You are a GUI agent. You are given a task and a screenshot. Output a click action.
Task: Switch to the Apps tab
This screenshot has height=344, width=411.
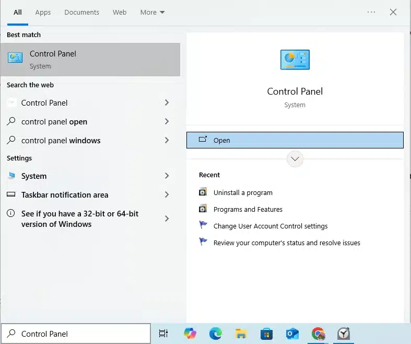tap(43, 12)
